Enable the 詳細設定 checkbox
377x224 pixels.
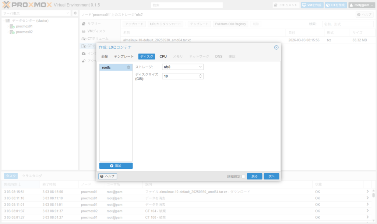(x=243, y=177)
